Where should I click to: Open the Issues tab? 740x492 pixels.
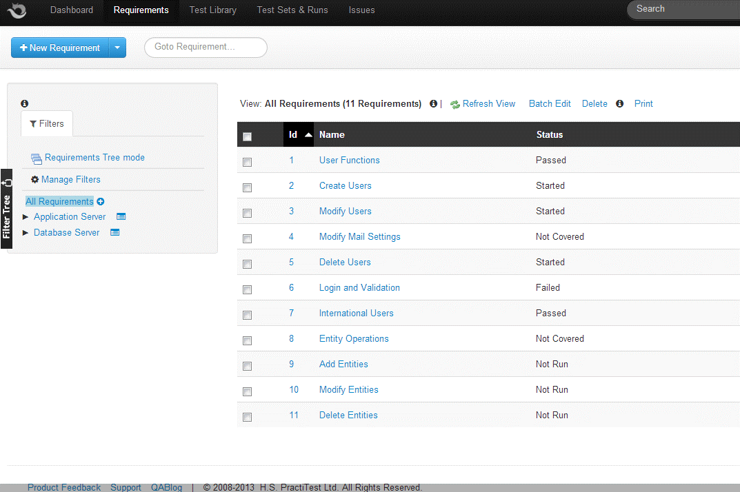point(361,10)
